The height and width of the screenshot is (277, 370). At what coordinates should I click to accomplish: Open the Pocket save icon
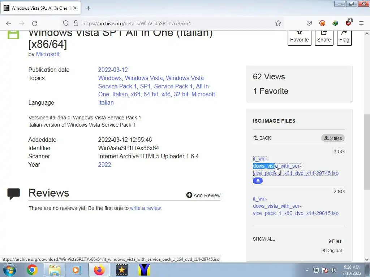tap(309, 23)
